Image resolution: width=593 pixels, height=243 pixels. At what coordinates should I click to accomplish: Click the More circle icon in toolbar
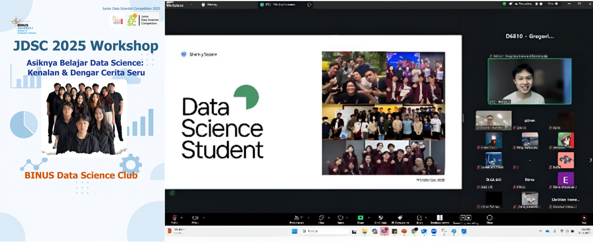click(489, 218)
